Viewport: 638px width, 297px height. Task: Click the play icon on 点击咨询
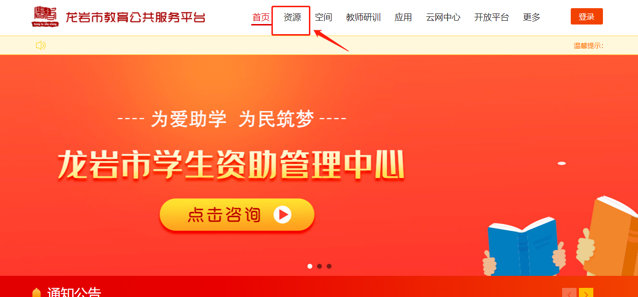[282, 214]
